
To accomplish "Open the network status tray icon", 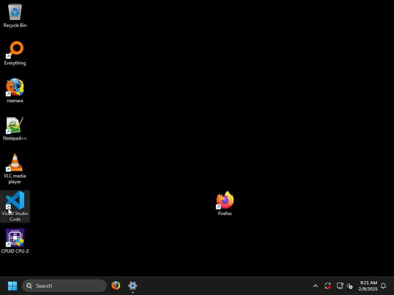I will tap(340, 286).
